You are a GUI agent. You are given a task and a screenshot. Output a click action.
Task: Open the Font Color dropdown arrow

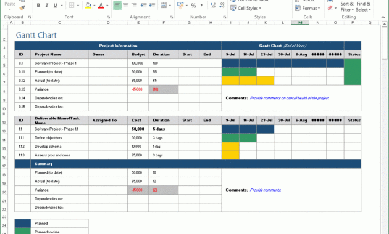[107, 6]
